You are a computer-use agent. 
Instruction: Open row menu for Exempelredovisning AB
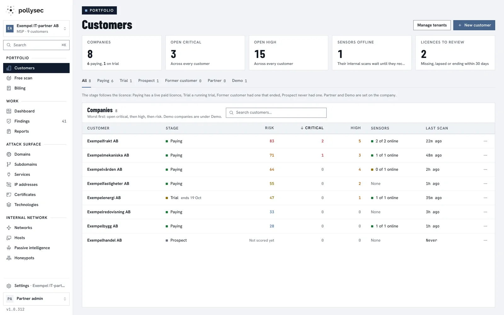click(485, 212)
